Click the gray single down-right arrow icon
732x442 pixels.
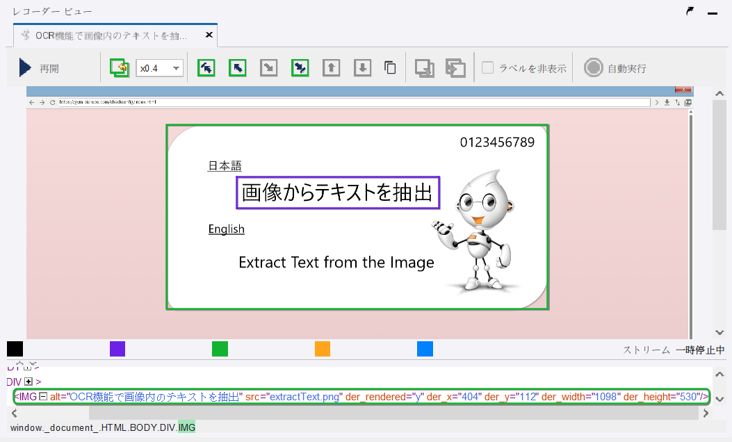point(269,68)
